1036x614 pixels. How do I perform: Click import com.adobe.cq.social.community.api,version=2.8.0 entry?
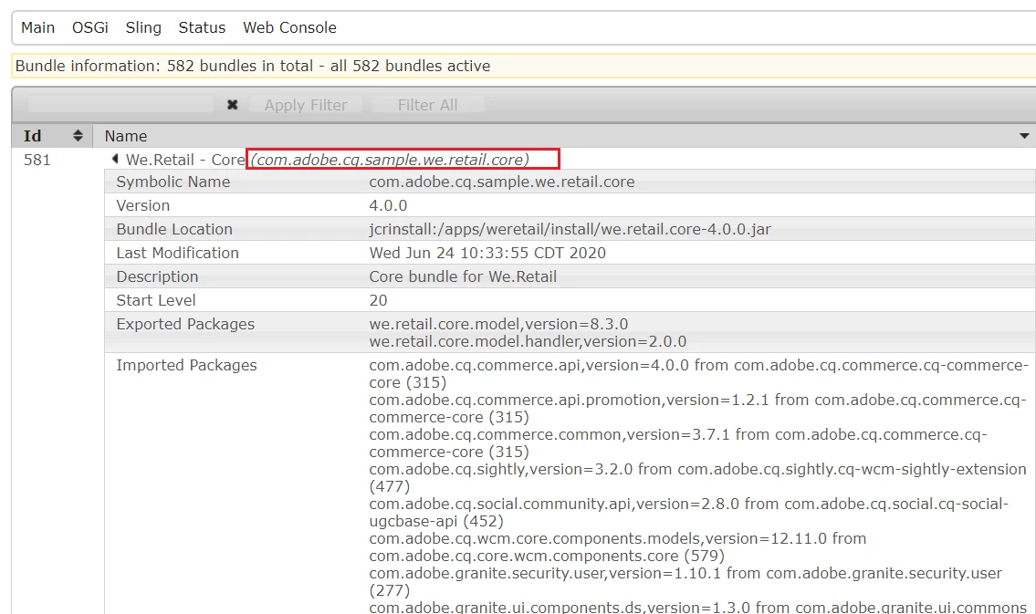pos(688,513)
